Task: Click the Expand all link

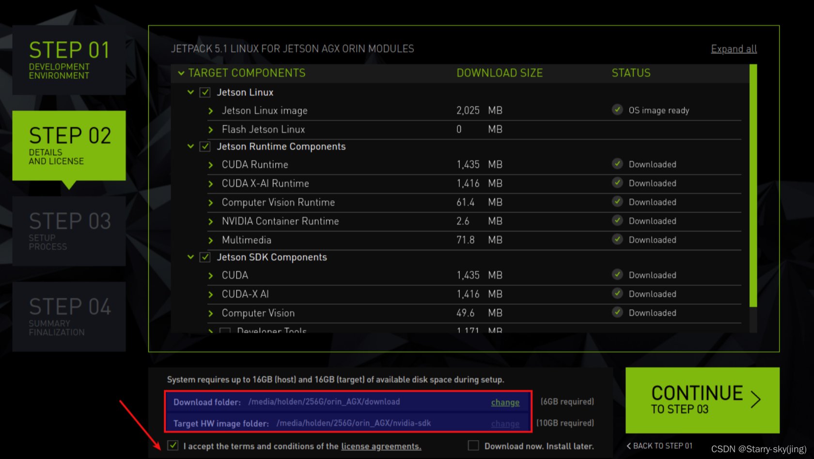Action: (734, 49)
